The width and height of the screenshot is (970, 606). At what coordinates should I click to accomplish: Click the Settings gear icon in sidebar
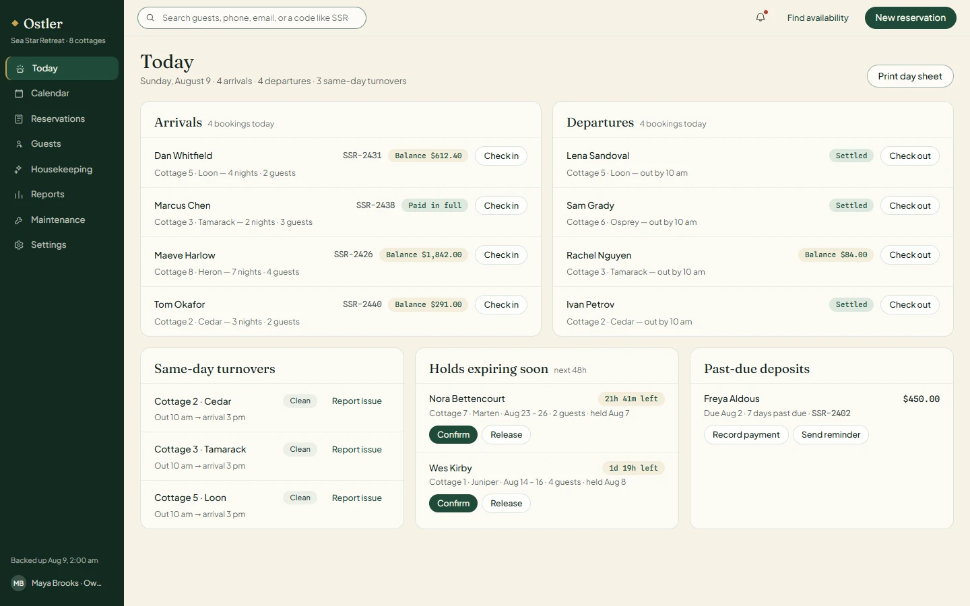(19, 245)
